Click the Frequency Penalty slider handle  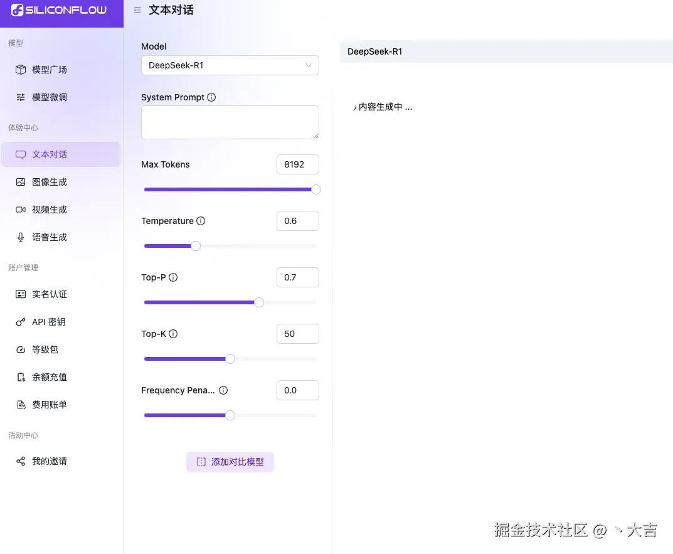tap(230, 415)
